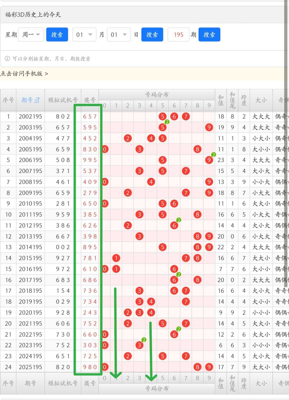Click the red 5 ball in row 2002195
This screenshot has height=400, width=289.
click(162, 116)
